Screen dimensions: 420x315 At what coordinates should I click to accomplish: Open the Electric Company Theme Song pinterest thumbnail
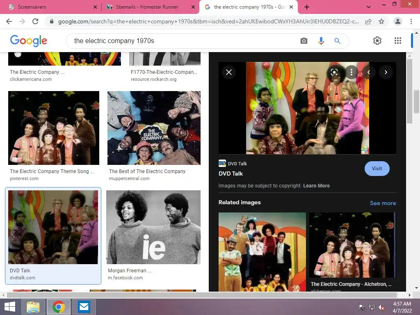click(x=54, y=128)
